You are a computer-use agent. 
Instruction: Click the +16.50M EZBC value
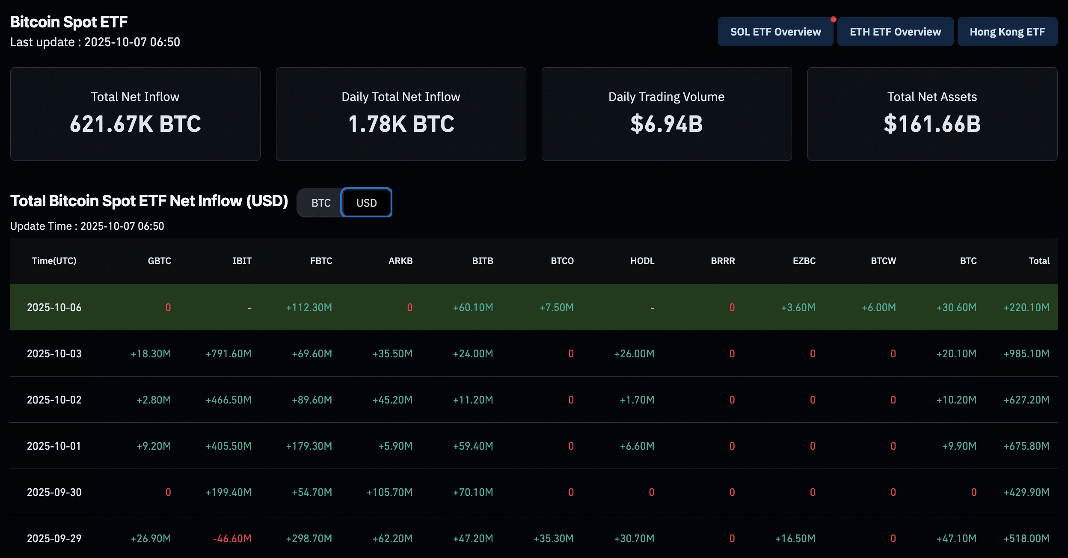point(795,539)
